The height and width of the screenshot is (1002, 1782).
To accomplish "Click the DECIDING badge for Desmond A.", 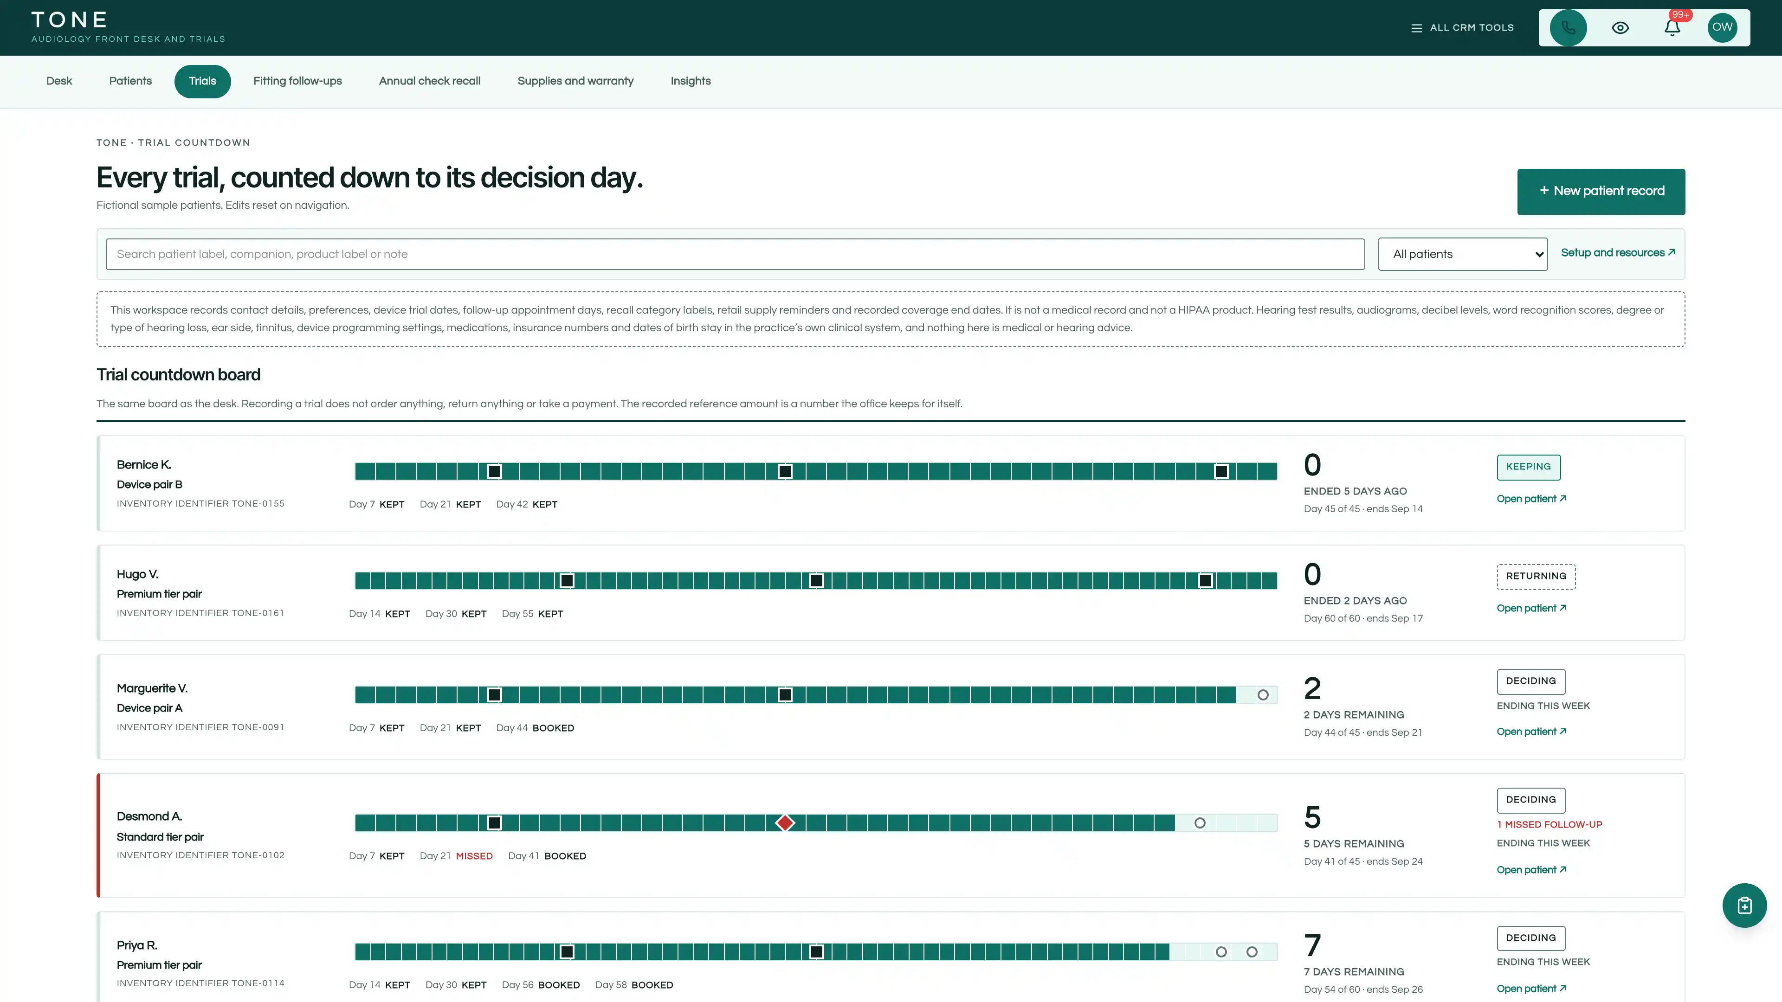I will (1531, 800).
